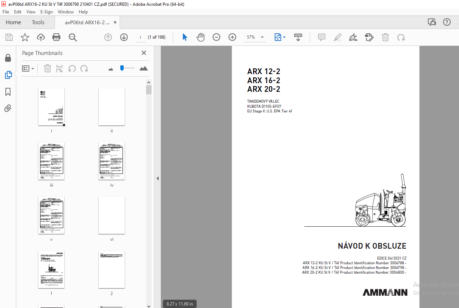Select page 2 thumbnail
The height and width of the screenshot is (308, 459).
tap(112, 270)
